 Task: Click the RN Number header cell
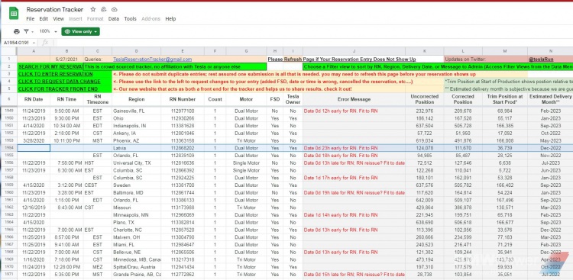183,99
